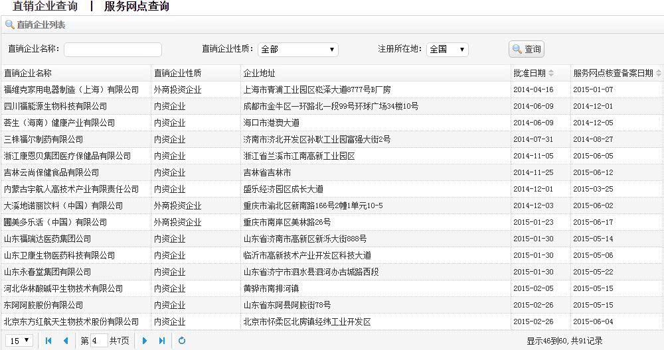Select the 东阿阿胶股份有限公司 row

(332, 305)
